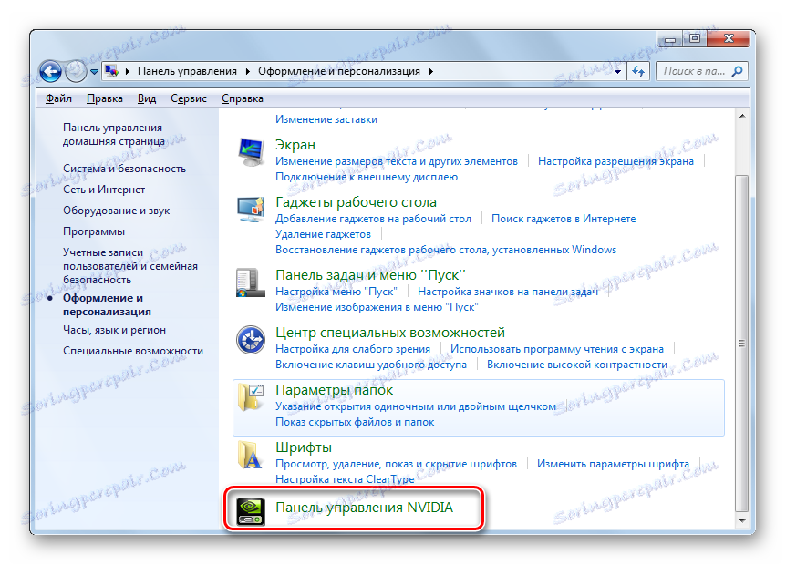786x565 pixels.
Task: Click Подключение к внешнему дисплею link
Action: (x=367, y=177)
